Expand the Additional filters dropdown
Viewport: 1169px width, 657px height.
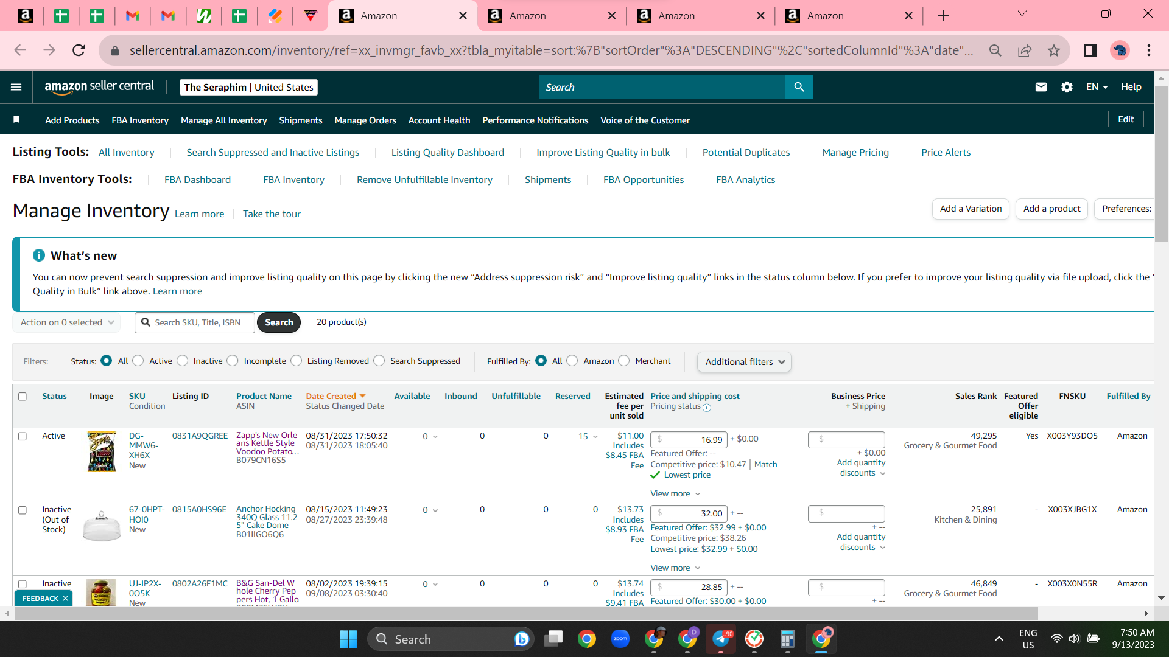click(745, 362)
